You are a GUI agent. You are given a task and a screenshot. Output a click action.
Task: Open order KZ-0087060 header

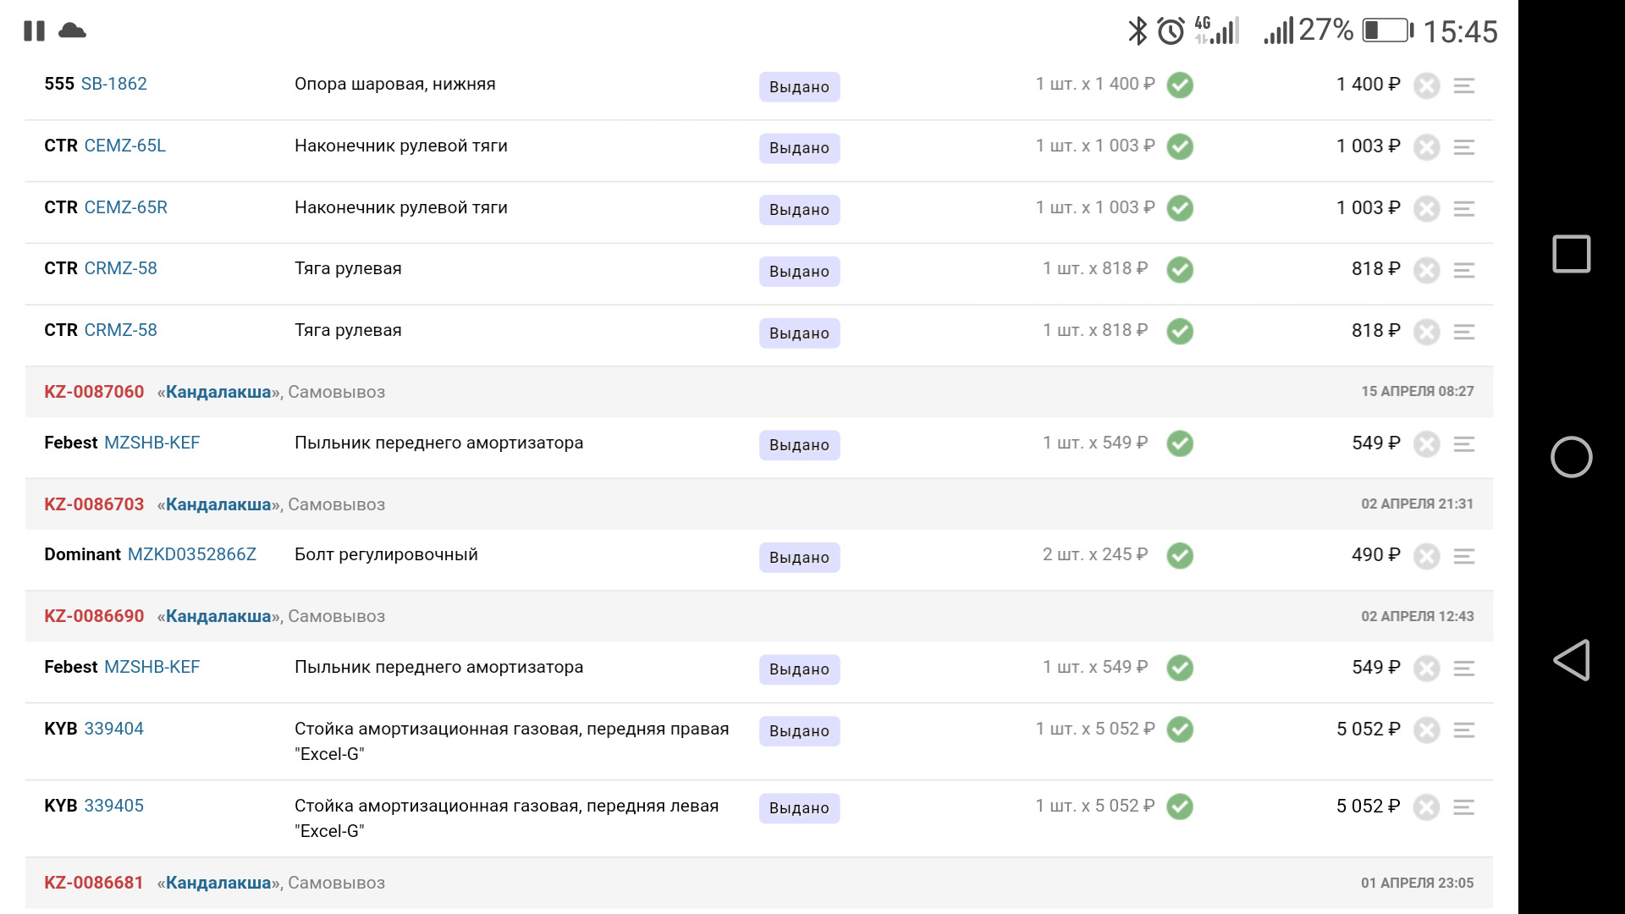94,392
